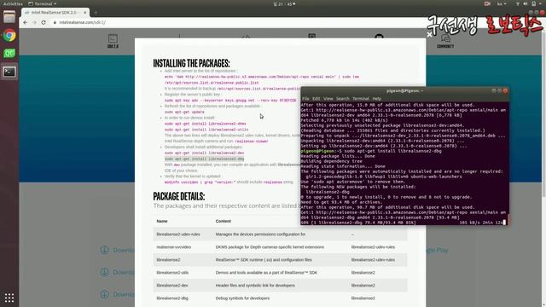This screenshot has width=546, height=307.
Task: Expand the system menu arrow
Action: (540, 3)
